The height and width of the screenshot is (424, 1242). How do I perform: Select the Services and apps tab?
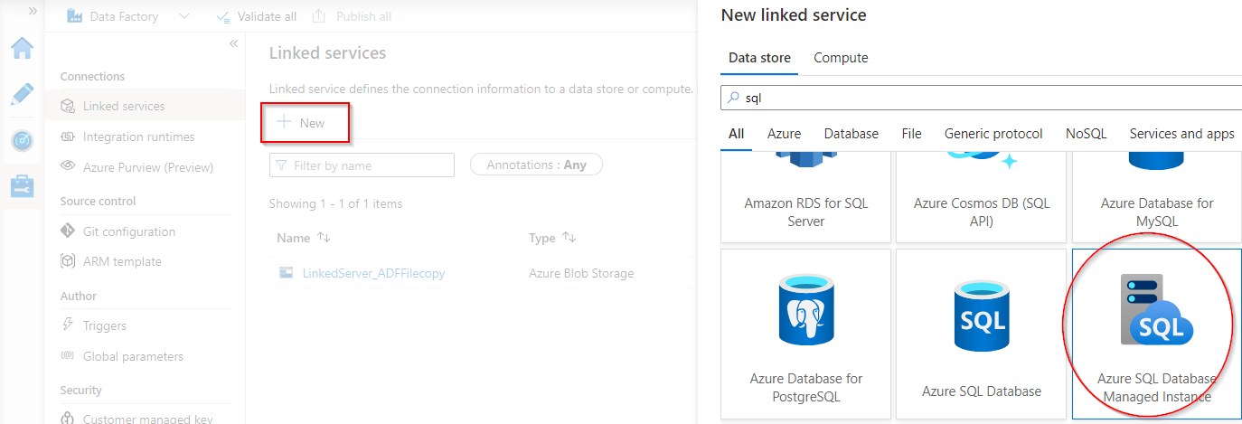click(x=1181, y=134)
